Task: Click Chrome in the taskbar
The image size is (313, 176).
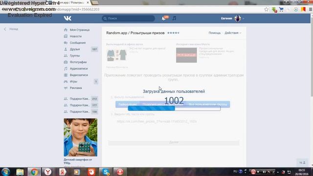Action: click(x=34, y=172)
